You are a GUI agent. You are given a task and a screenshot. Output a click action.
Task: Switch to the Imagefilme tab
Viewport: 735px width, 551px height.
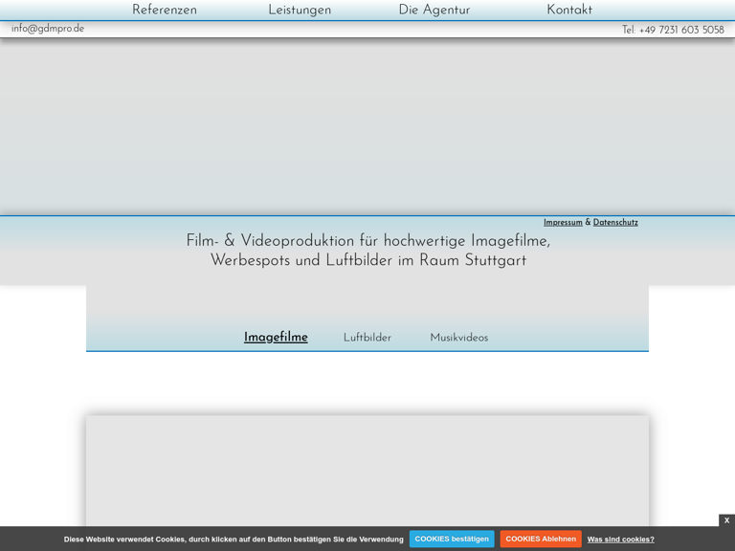(276, 338)
